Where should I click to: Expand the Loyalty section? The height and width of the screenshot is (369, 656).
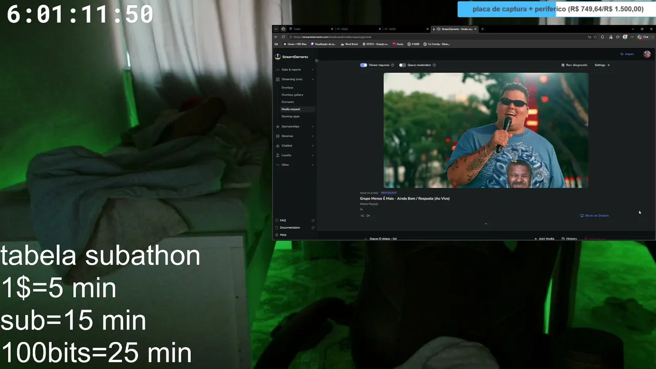click(x=313, y=155)
